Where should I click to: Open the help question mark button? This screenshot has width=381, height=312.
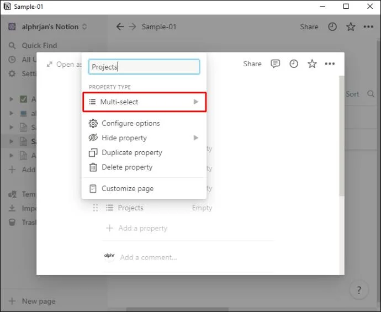tap(359, 290)
